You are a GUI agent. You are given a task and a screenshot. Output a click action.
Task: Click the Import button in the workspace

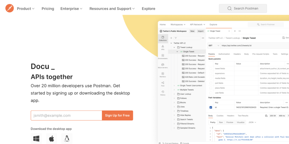[x=200, y=31]
